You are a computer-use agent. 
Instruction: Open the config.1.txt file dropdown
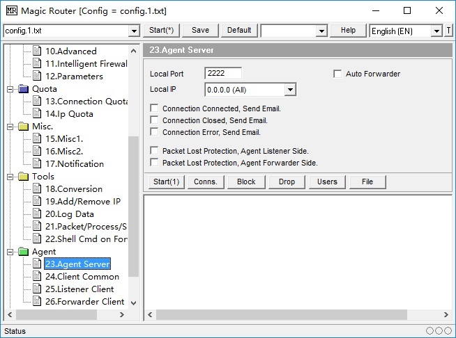[x=134, y=31]
